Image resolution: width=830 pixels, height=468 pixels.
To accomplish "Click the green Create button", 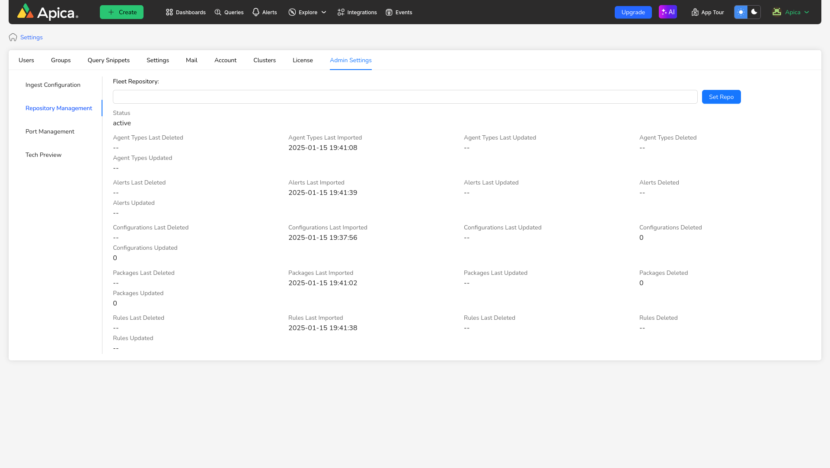I will [121, 12].
